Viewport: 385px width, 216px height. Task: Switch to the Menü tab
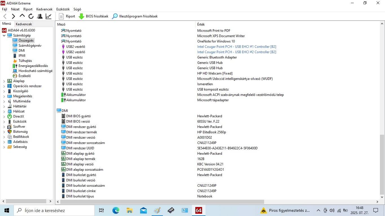point(7,24)
